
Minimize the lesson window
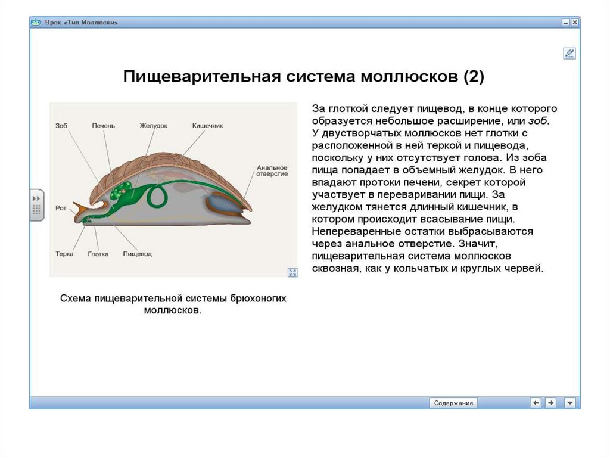coord(565,22)
